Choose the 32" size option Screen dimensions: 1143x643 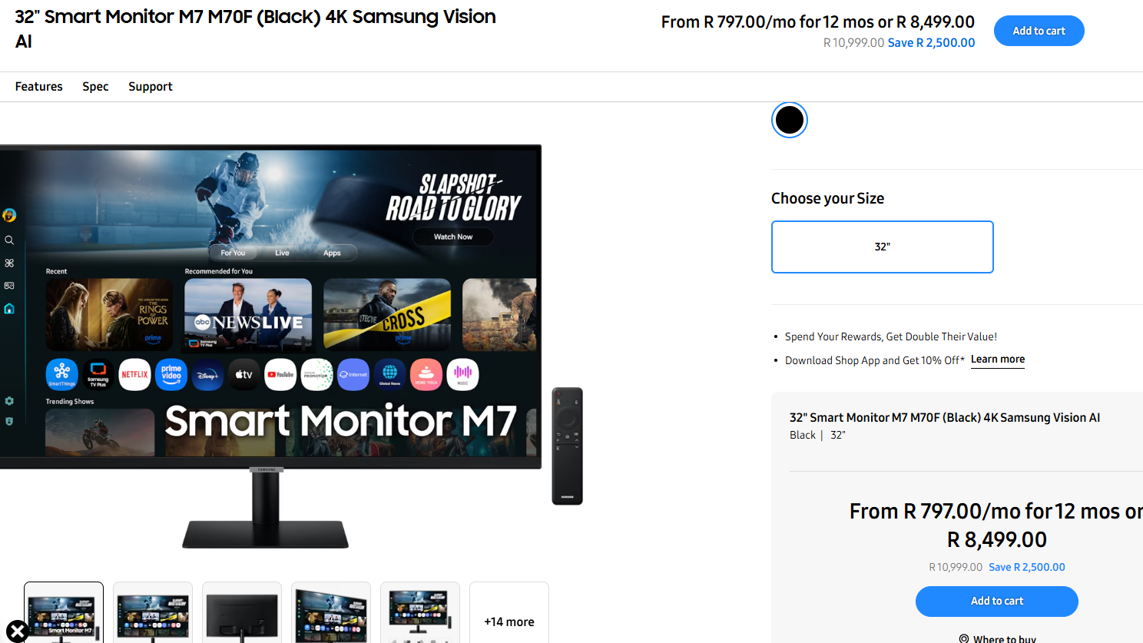882,247
